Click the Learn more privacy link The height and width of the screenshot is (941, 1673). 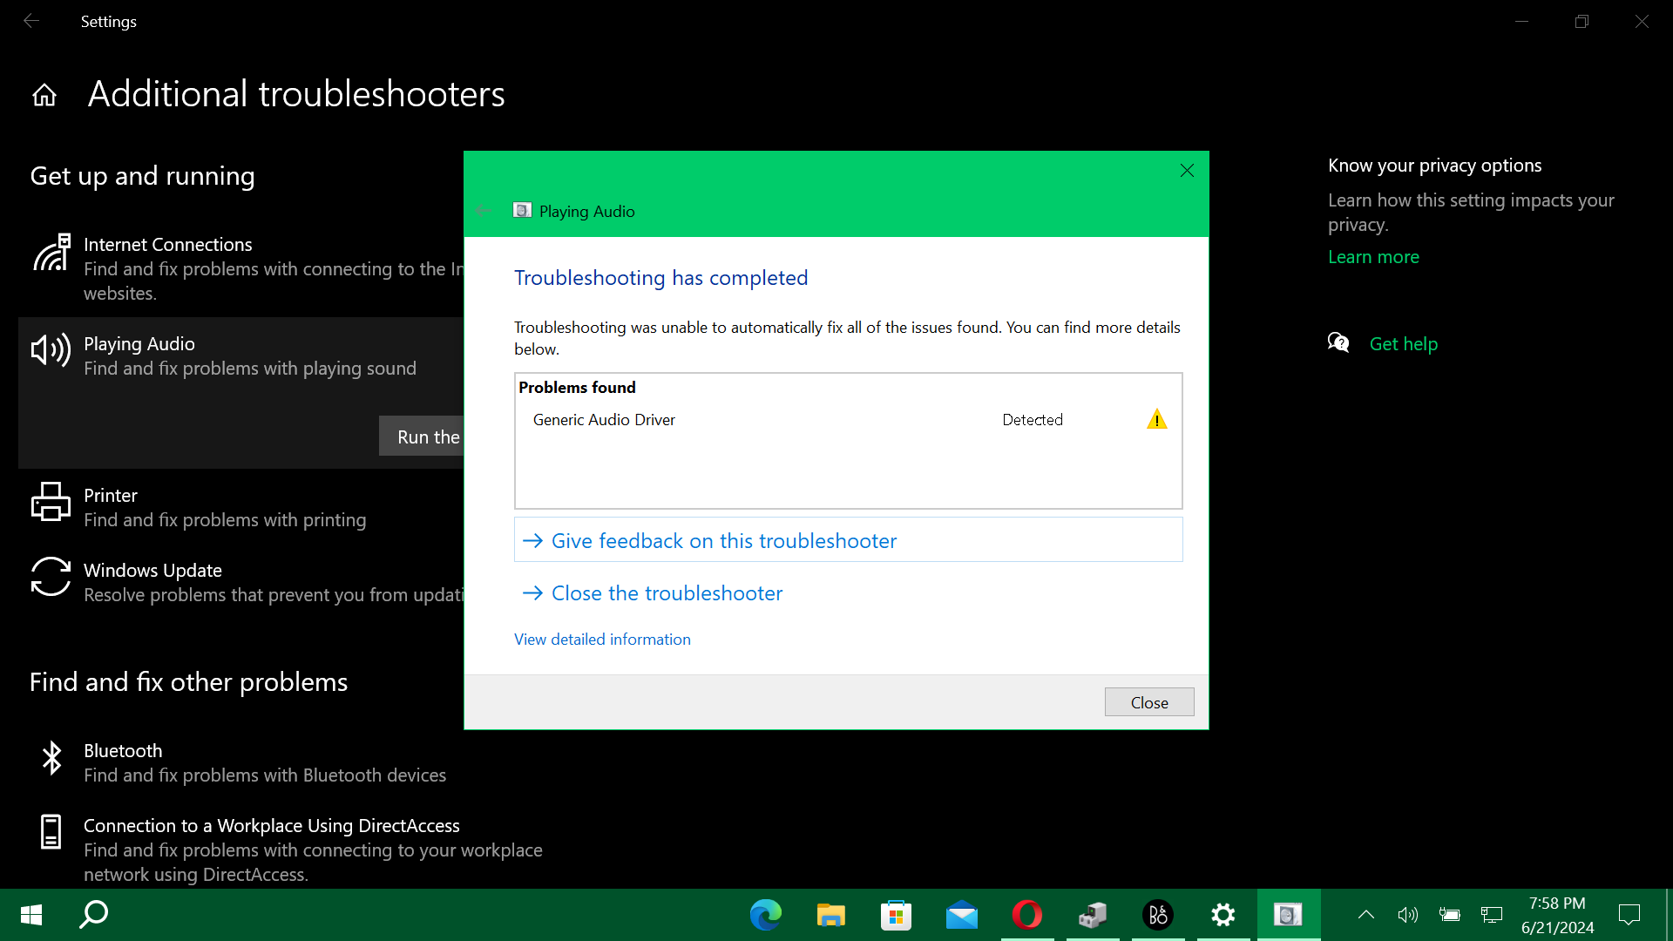pyautogui.click(x=1373, y=256)
